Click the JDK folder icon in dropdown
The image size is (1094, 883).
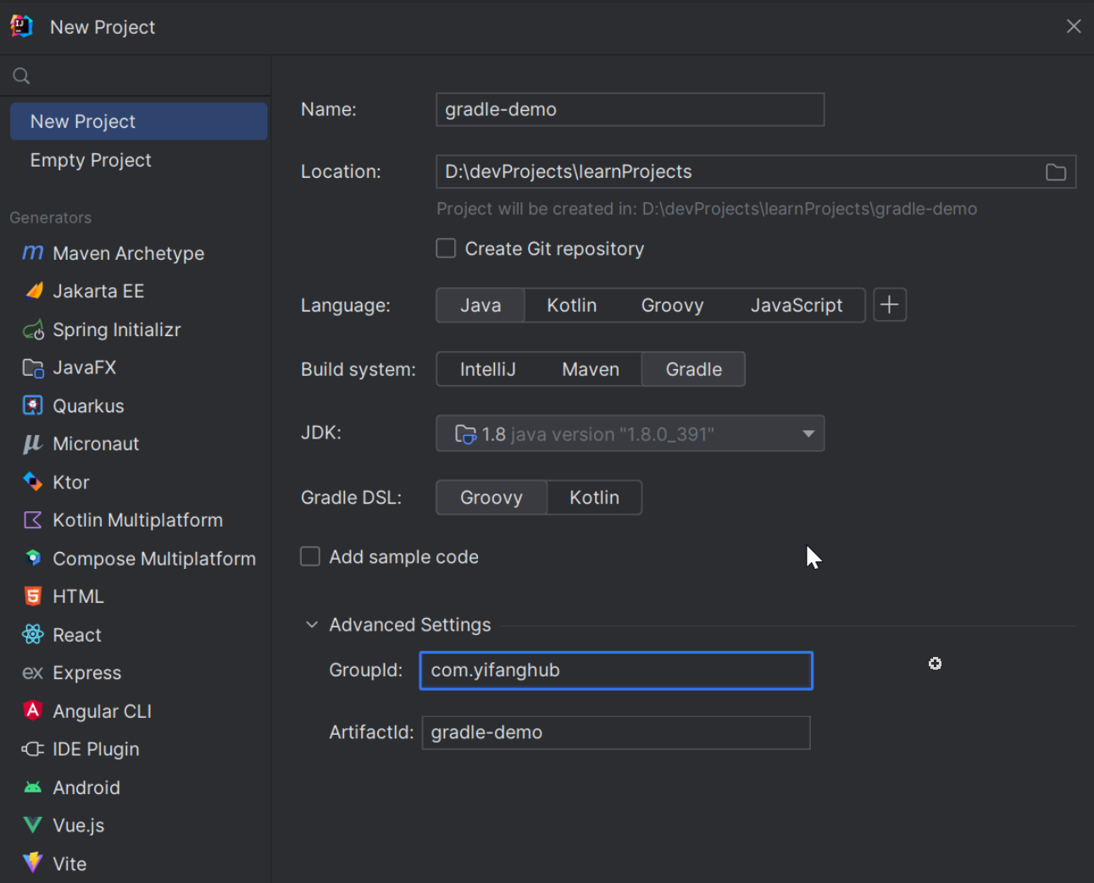point(465,434)
